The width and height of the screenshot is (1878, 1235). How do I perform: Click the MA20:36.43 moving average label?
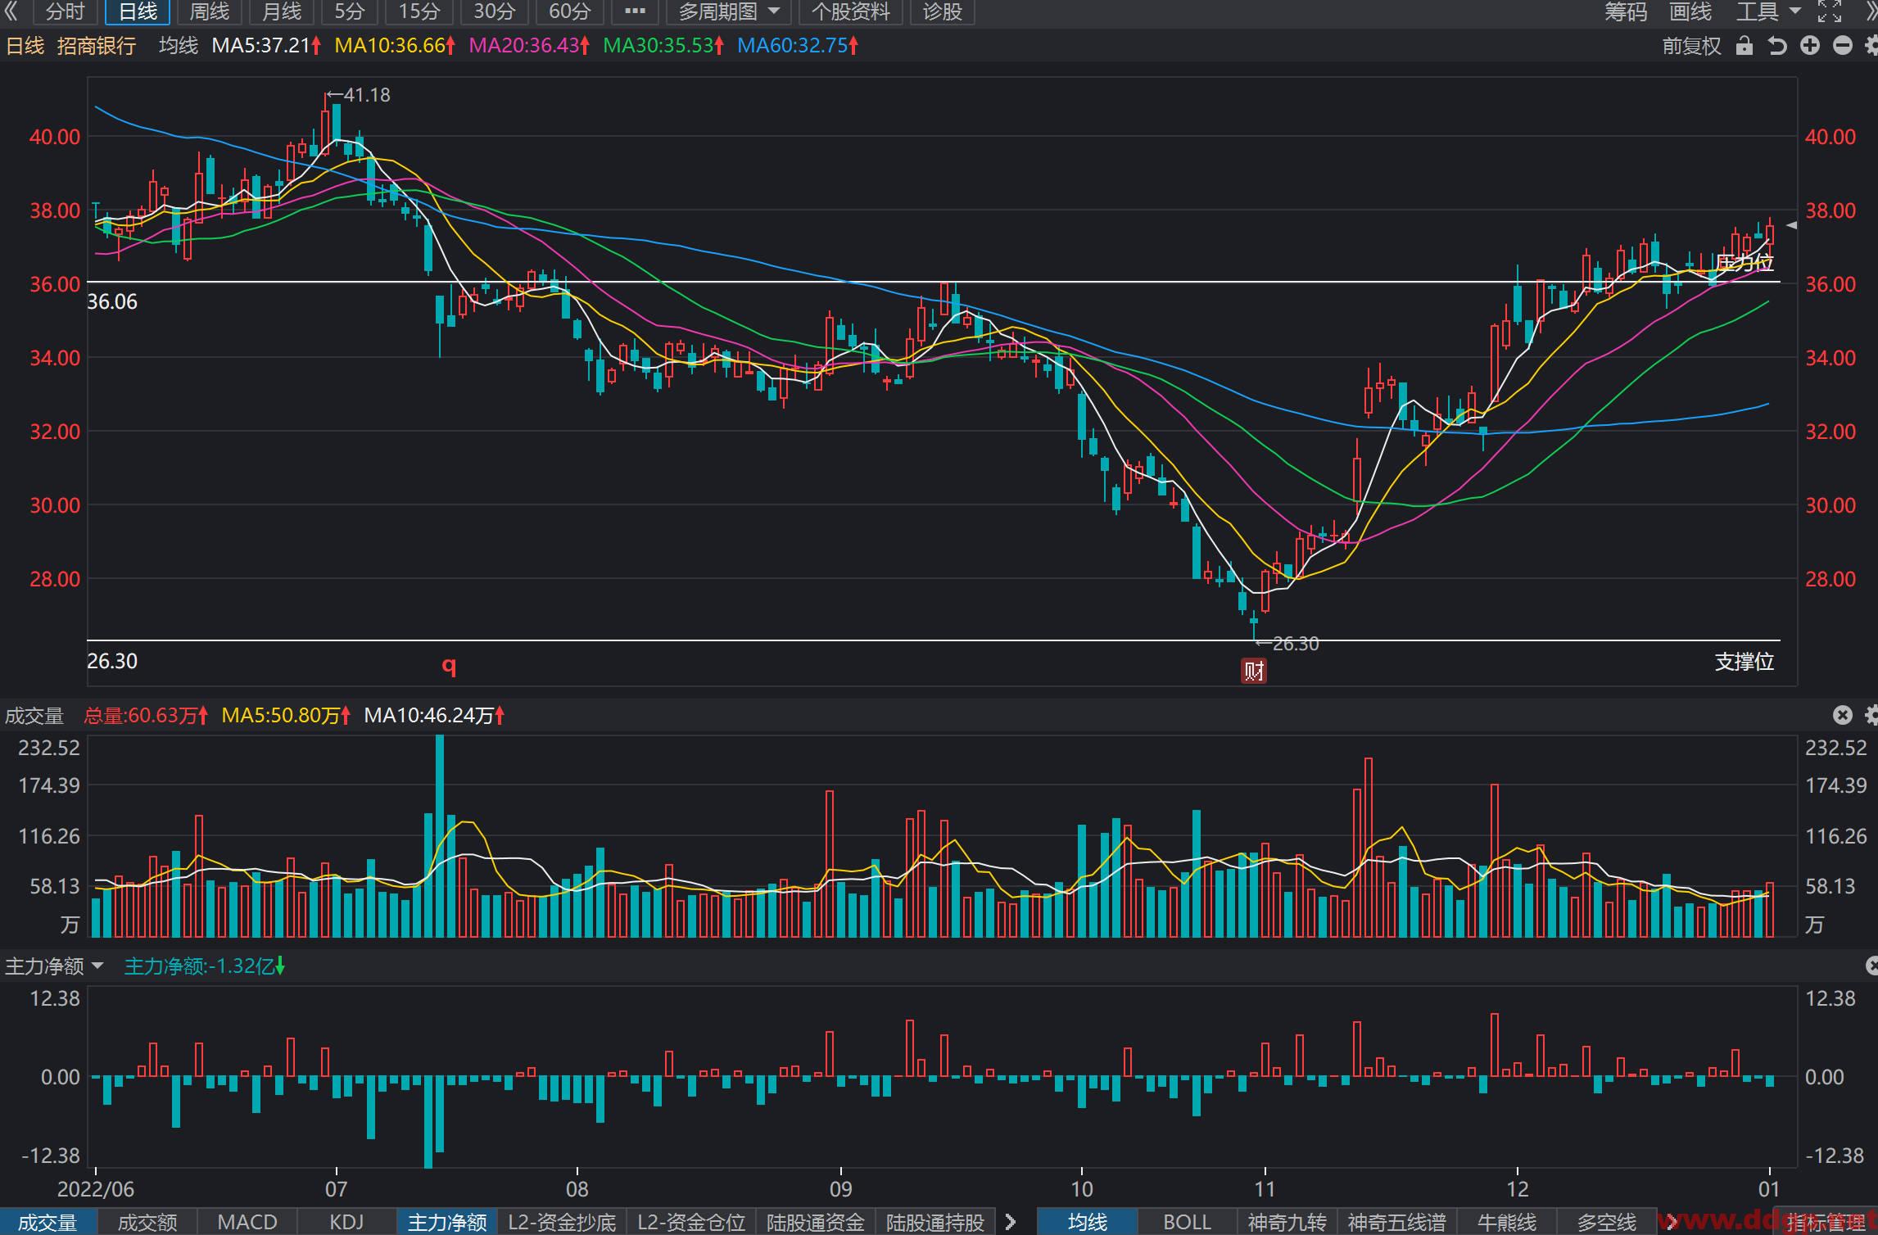coord(529,46)
